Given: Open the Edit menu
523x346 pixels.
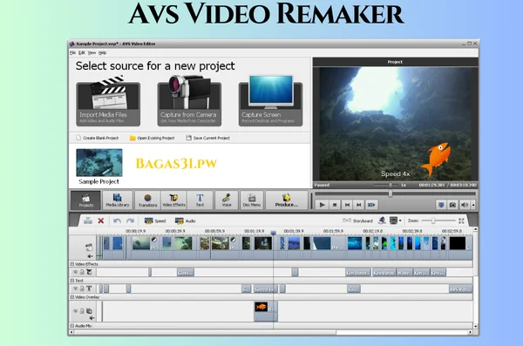Looking at the screenshot, I should pos(82,52).
